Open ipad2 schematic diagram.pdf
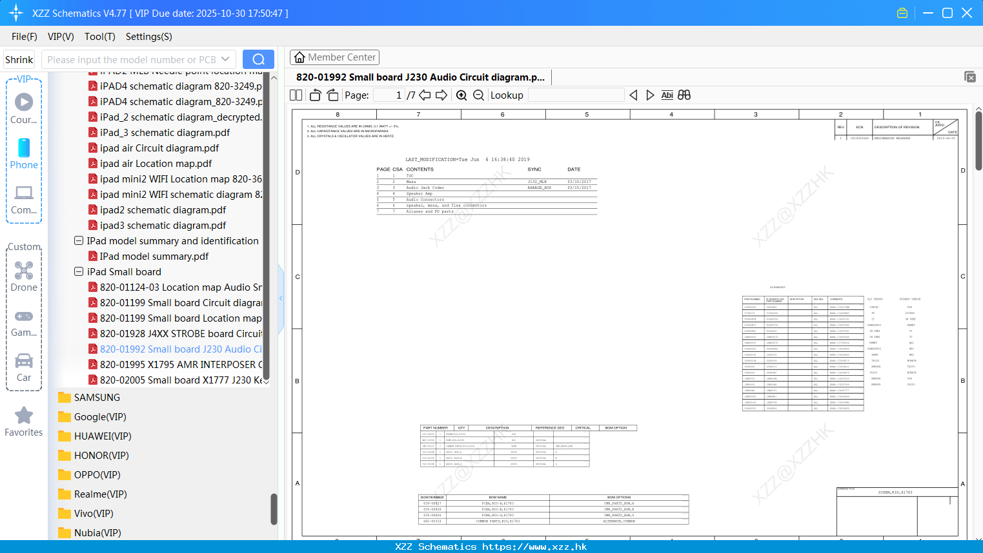The width and height of the screenshot is (983, 553). (157, 209)
